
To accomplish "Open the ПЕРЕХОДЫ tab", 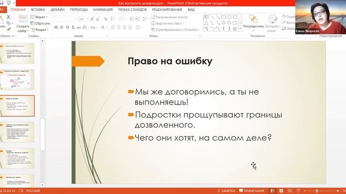I will click(79, 10).
